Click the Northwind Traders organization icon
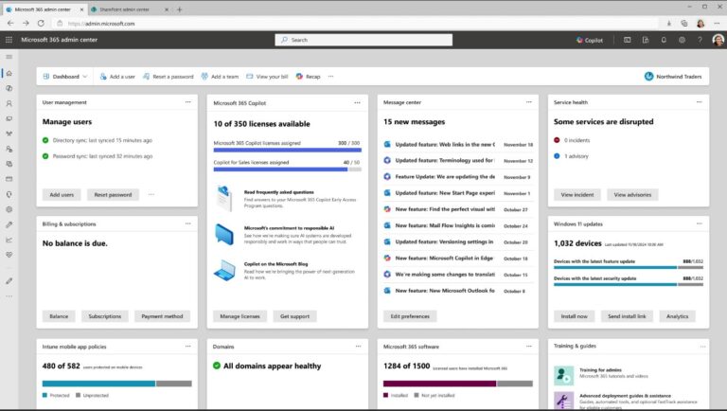727x411 pixels. (x=648, y=77)
